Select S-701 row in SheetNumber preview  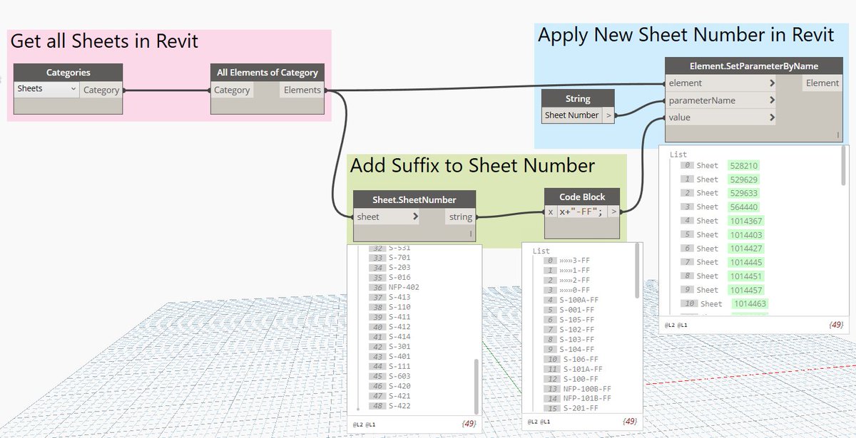(389, 258)
